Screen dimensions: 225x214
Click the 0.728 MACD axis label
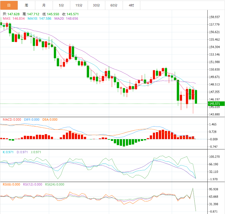[213, 132]
